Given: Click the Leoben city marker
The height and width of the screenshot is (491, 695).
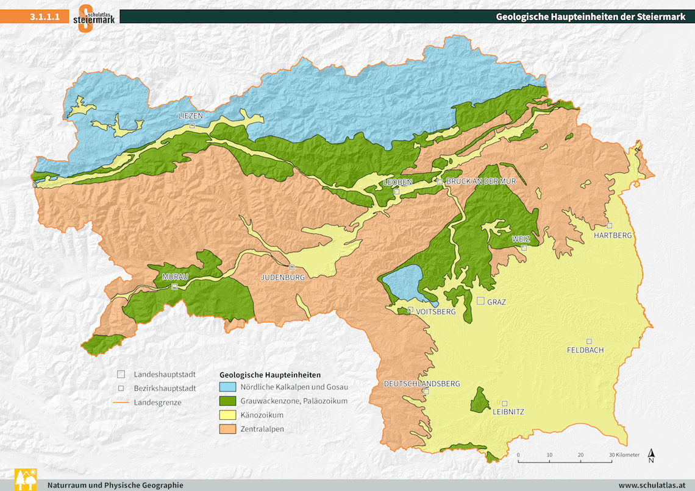Looking at the screenshot, I should click(x=397, y=192).
